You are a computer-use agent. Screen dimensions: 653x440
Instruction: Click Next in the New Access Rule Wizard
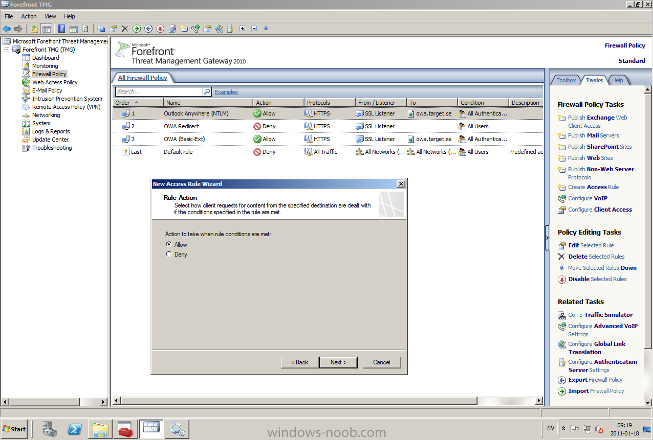point(338,362)
